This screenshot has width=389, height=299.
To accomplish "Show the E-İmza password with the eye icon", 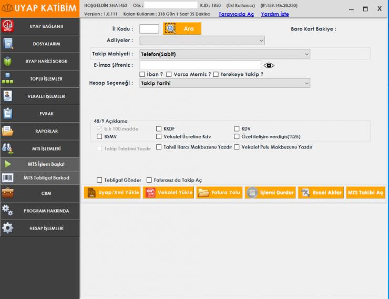I will (269, 65).
